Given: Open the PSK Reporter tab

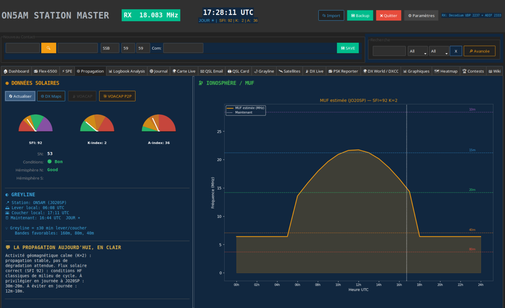Looking at the screenshot, I should 343,71.
